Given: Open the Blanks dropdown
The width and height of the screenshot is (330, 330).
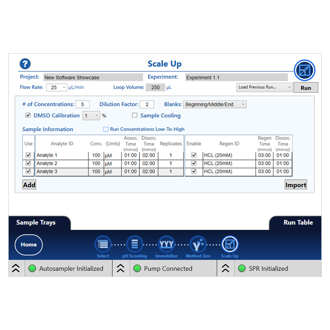Looking at the screenshot, I should pos(243,104).
